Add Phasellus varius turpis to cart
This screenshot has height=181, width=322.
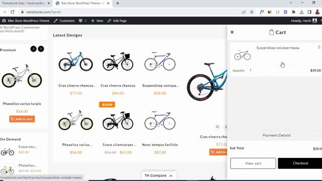(x=22, y=119)
